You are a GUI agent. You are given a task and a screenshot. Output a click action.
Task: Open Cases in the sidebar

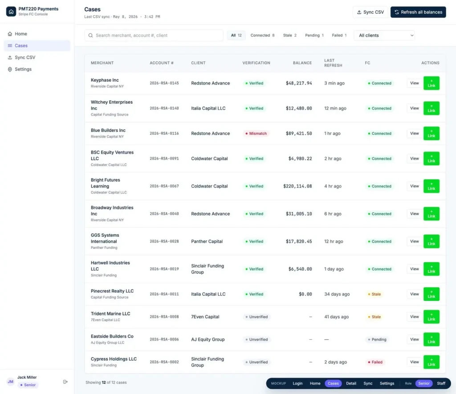pos(37,46)
